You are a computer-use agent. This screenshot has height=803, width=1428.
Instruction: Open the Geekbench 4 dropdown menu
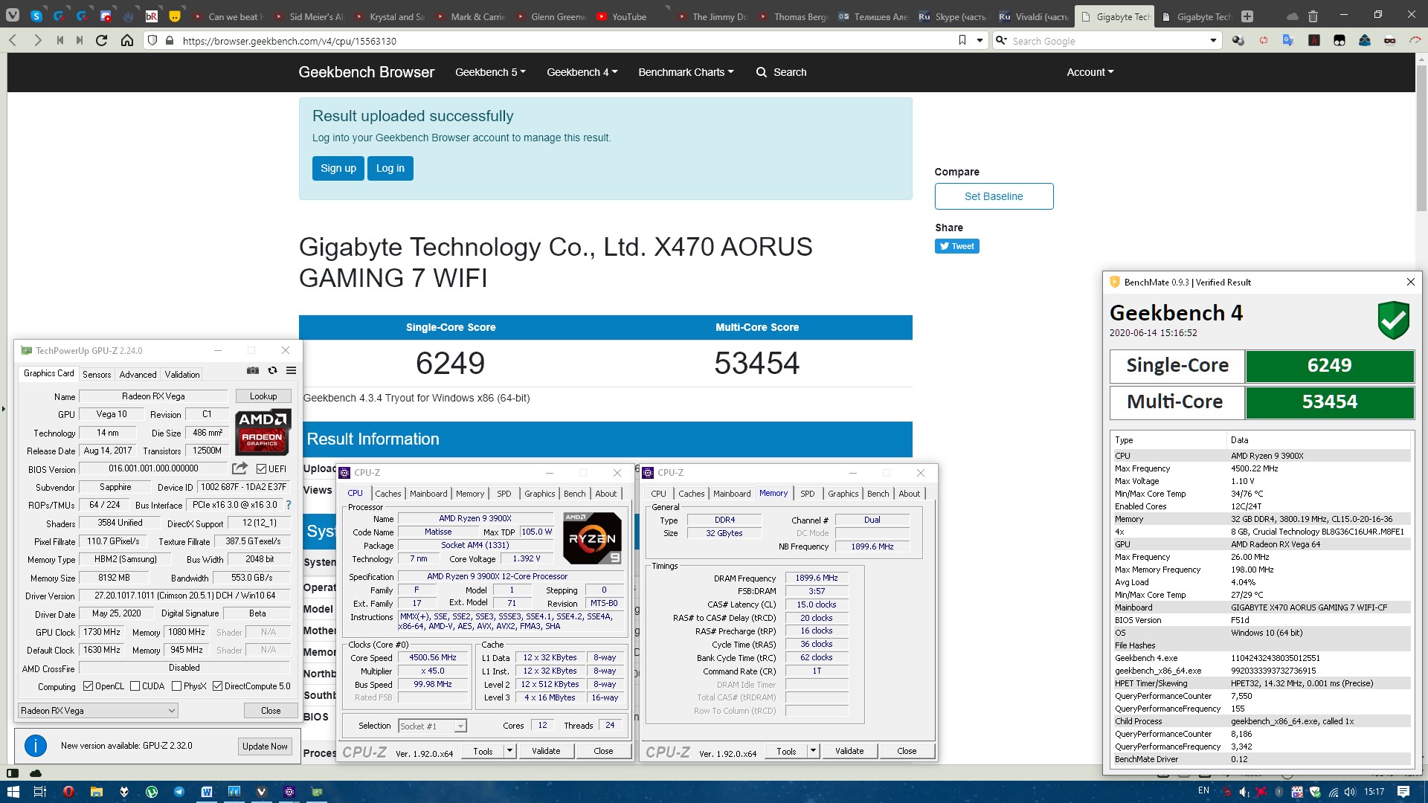tap(582, 72)
